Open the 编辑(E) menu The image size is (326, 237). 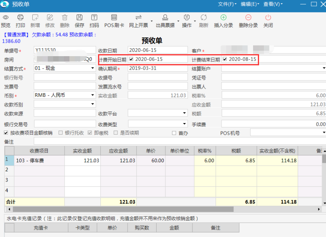[250, 4]
